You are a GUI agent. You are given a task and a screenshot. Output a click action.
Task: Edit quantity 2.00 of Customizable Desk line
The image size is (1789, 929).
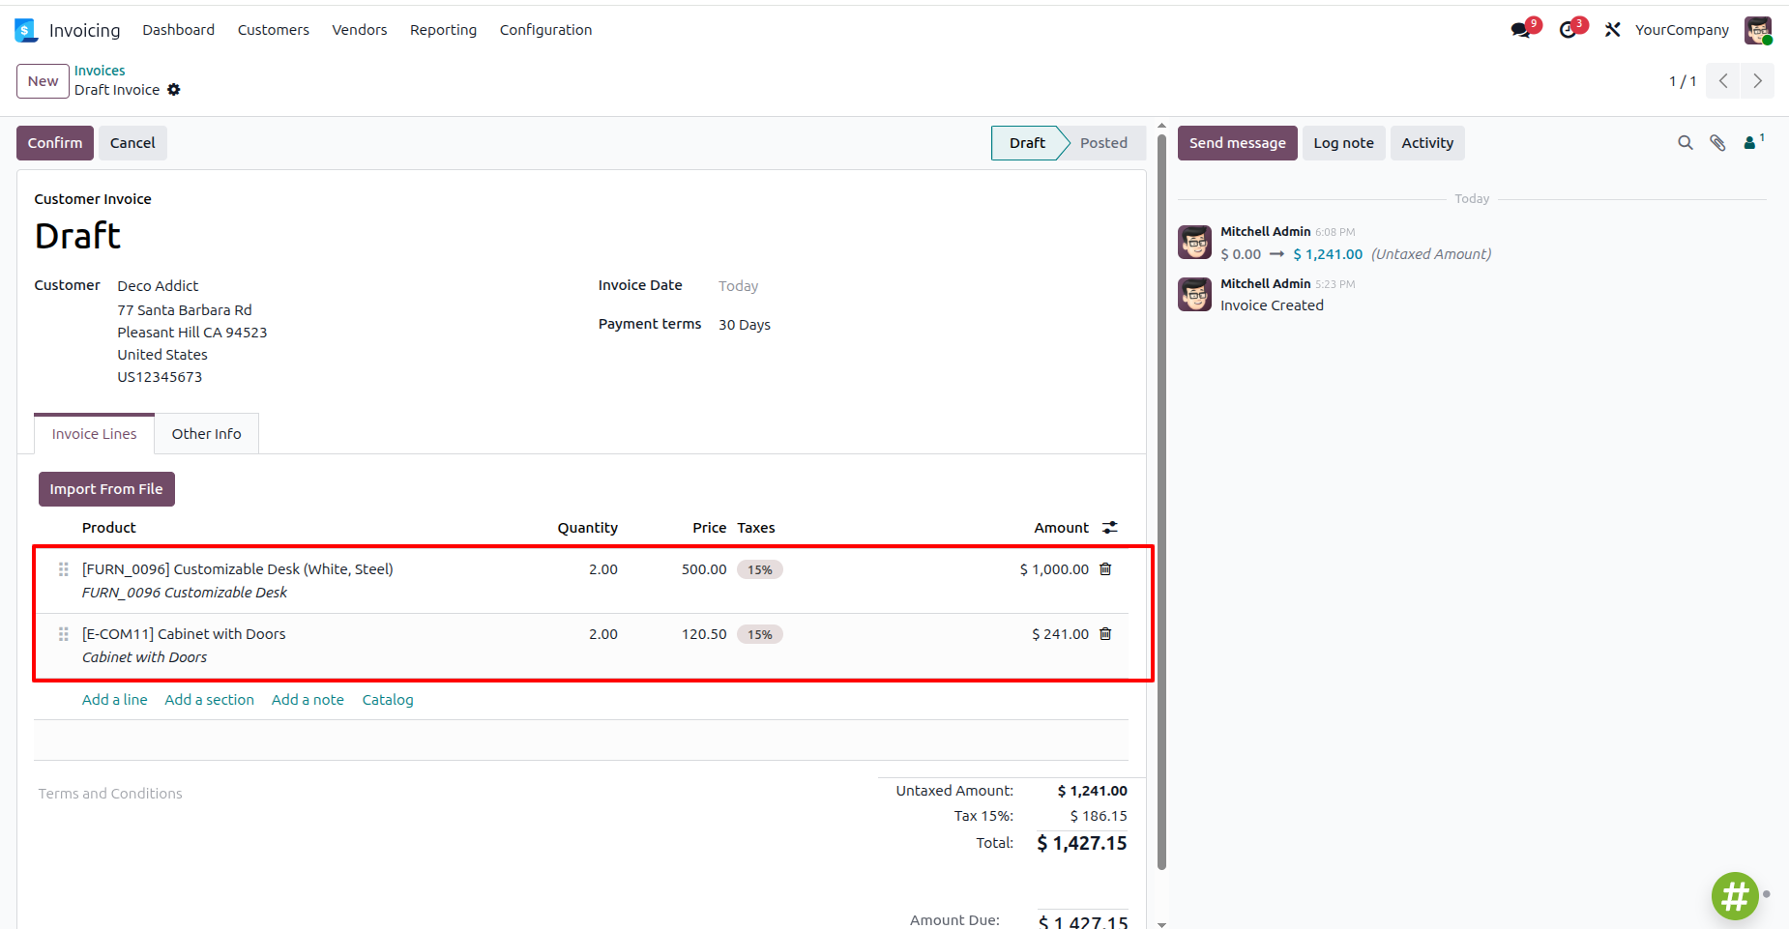(603, 569)
